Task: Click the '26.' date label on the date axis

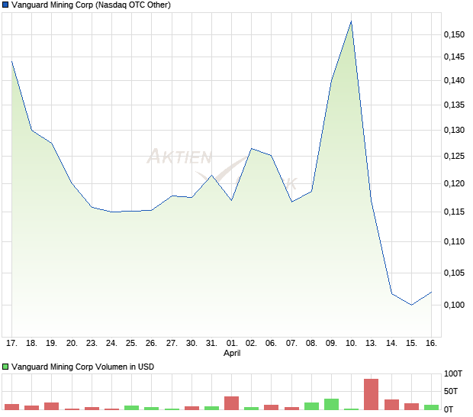Action: click(x=151, y=343)
